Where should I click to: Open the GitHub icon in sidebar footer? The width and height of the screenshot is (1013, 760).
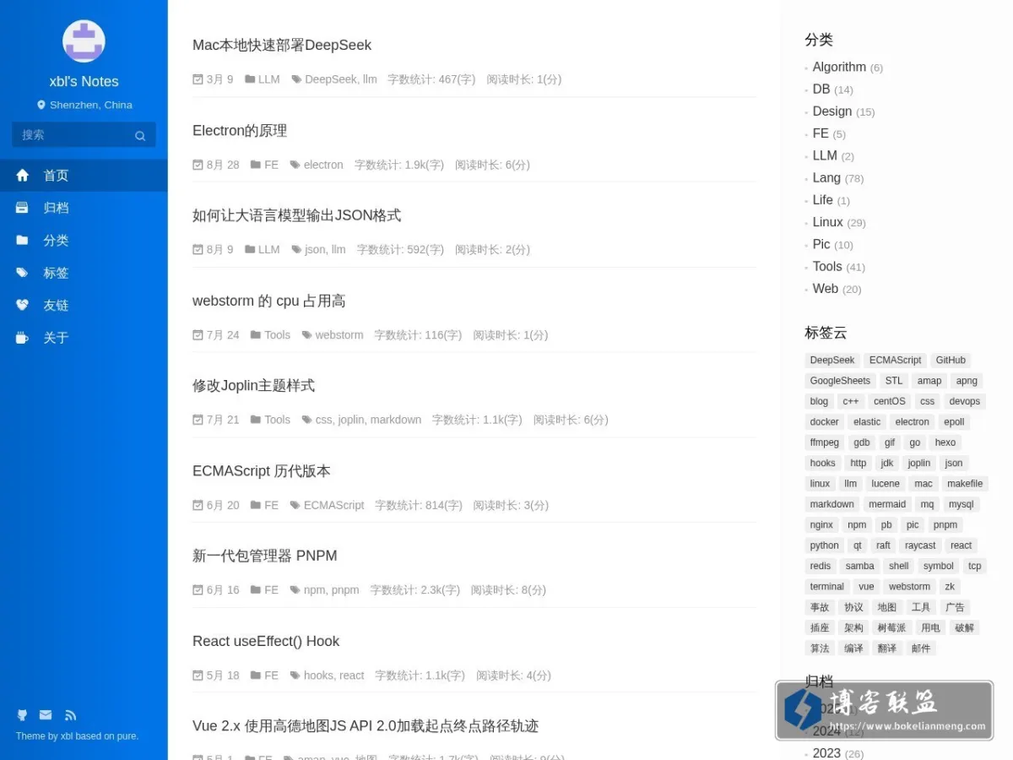[x=22, y=715]
